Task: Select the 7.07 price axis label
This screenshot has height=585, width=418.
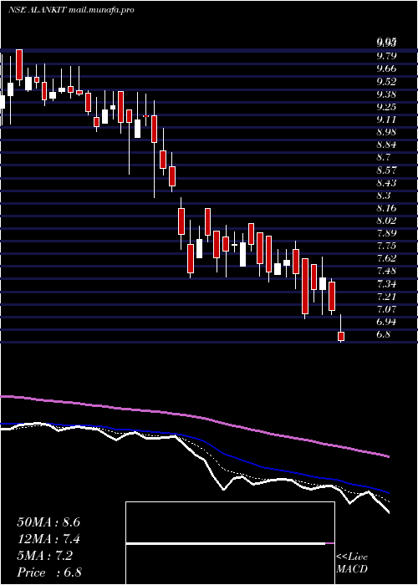Action: (x=386, y=310)
